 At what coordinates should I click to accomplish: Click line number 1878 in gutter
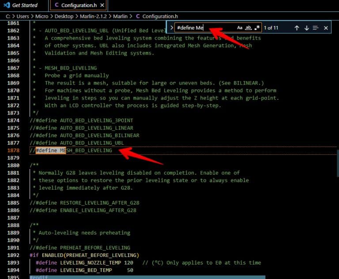pyautogui.click(x=13, y=151)
